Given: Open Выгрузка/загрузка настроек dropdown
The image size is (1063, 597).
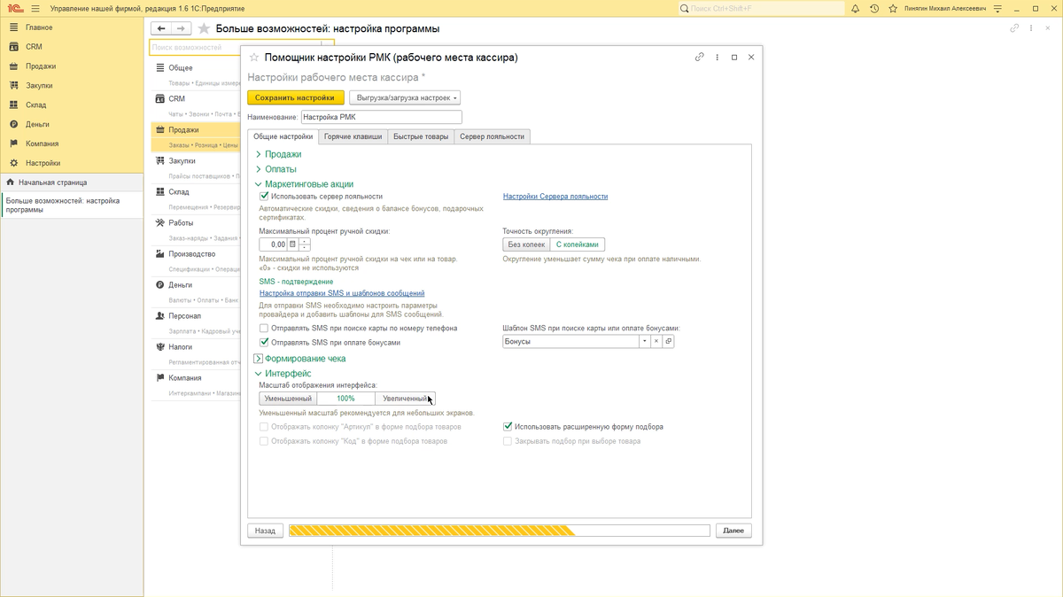Looking at the screenshot, I should 405,97.
